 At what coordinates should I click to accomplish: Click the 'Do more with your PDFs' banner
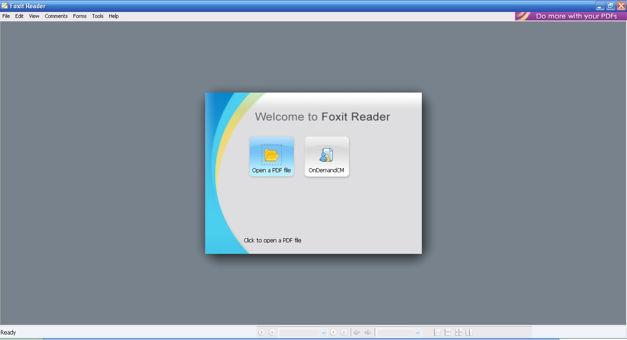coord(571,16)
